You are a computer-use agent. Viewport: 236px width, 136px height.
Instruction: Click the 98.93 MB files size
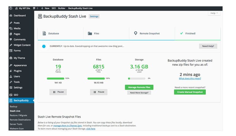click(x=99, y=83)
